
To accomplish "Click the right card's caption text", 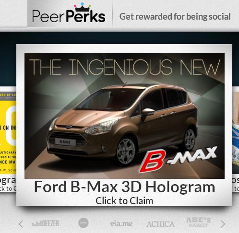I will pos(236,184).
